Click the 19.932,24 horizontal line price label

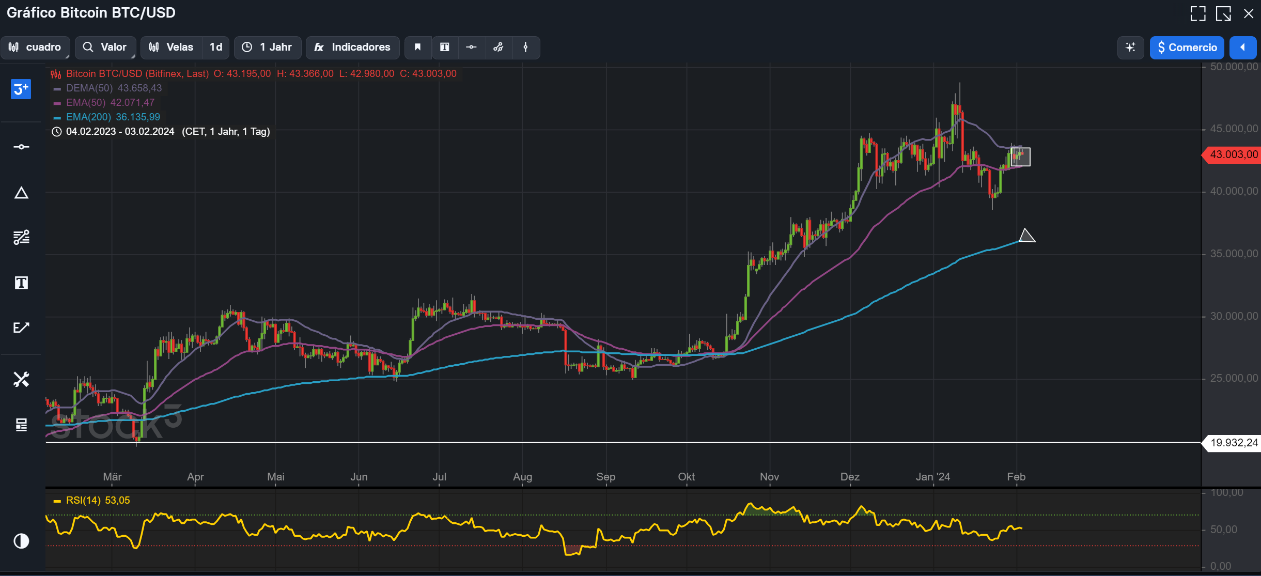click(x=1233, y=443)
